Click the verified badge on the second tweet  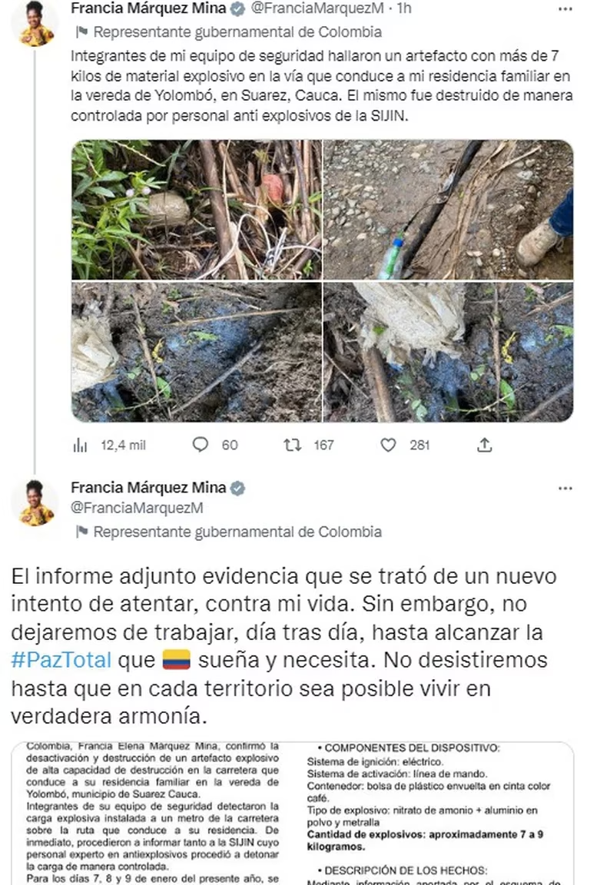(x=237, y=489)
